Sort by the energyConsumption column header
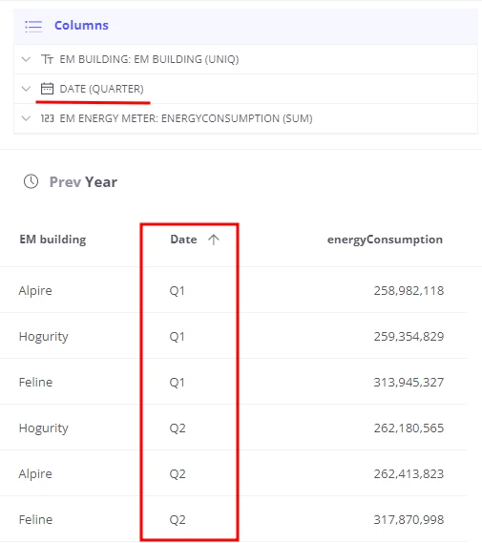 385,240
